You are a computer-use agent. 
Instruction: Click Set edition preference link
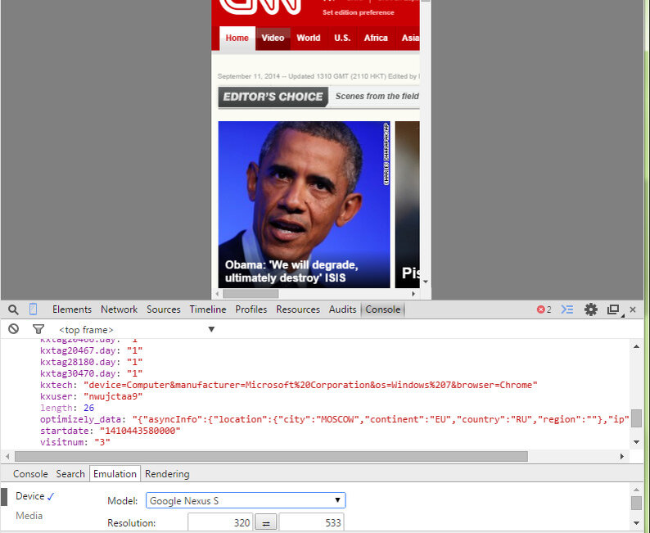[x=359, y=12]
